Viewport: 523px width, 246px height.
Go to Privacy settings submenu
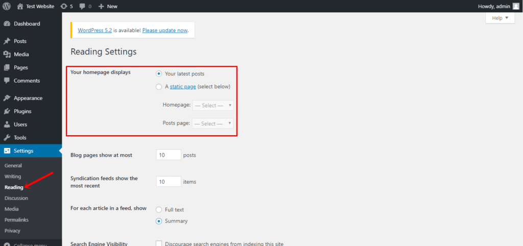(x=13, y=231)
